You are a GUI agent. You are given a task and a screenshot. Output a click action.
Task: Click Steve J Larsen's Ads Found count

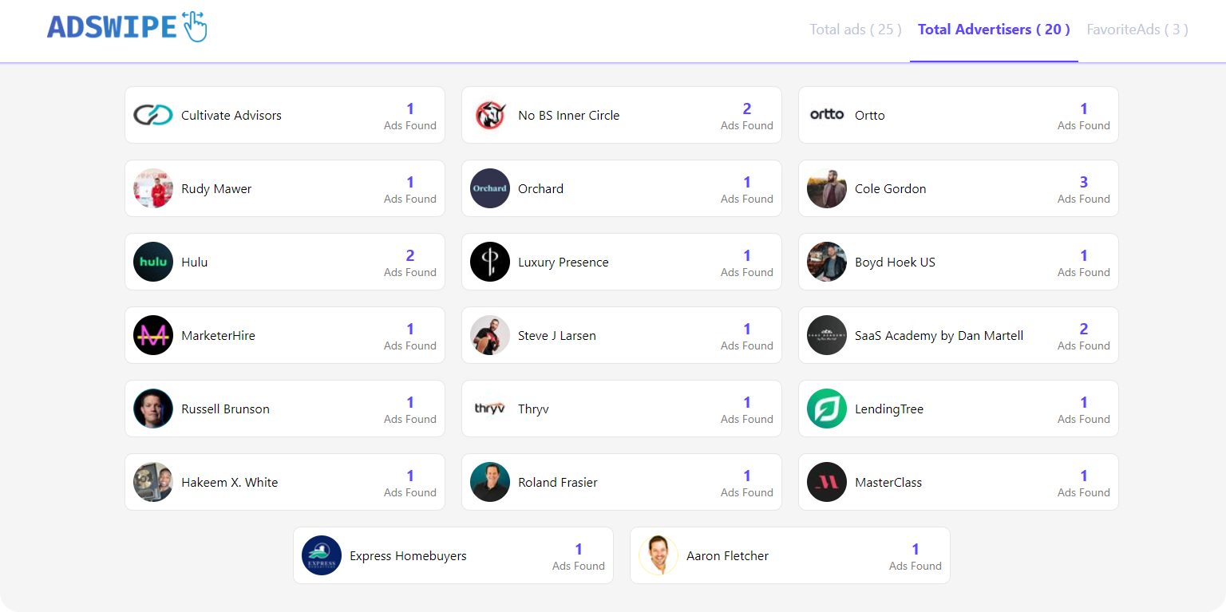[747, 337]
